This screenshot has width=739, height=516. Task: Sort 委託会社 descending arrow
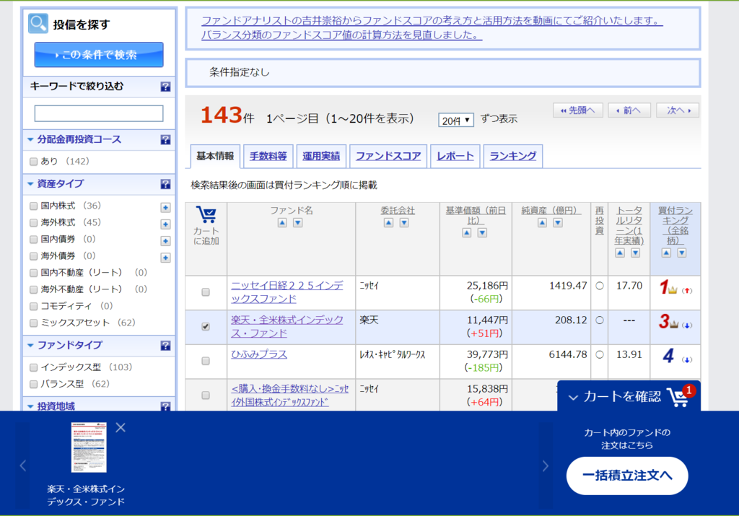pos(404,223)
